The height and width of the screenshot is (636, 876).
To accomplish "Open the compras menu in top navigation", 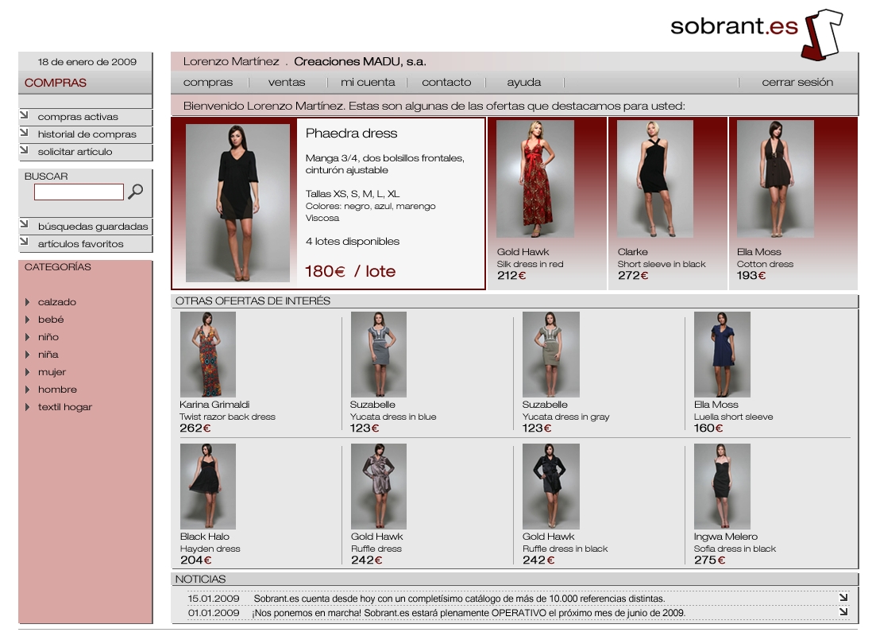I will pos(208,82).
